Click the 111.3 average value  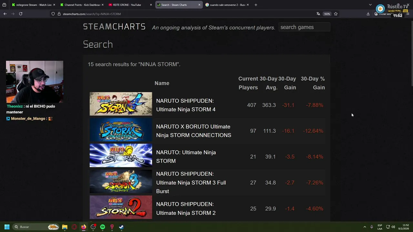(269, 131)
